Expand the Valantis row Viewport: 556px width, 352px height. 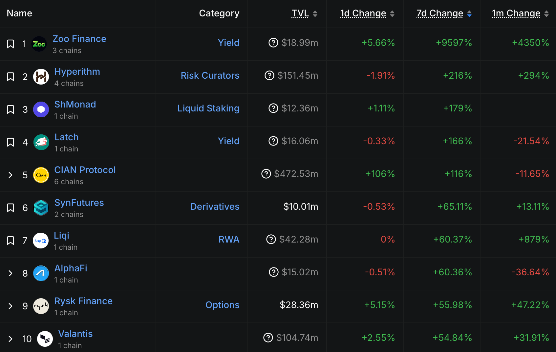(11, 339)
